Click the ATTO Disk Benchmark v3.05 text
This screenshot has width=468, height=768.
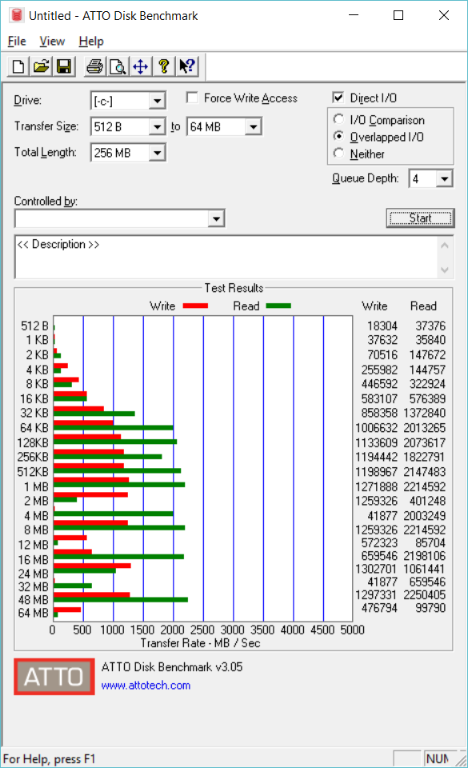172,666
